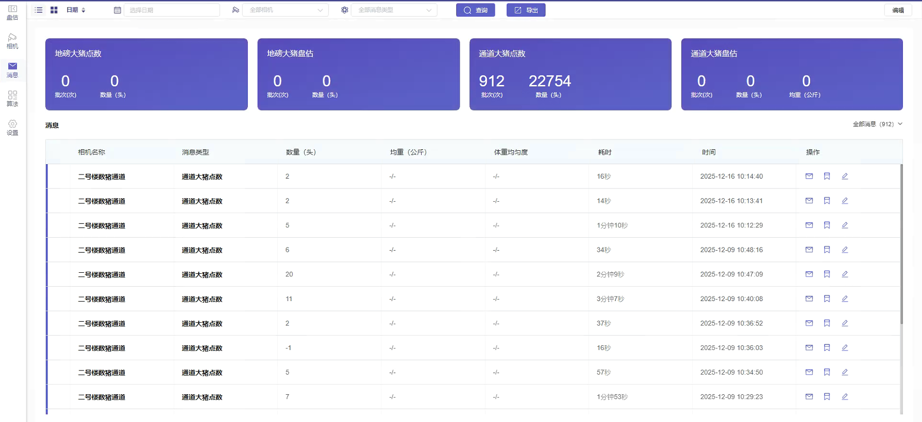
Task: Bookmark the 10:13:41 record
Action: tap(827, 201)
